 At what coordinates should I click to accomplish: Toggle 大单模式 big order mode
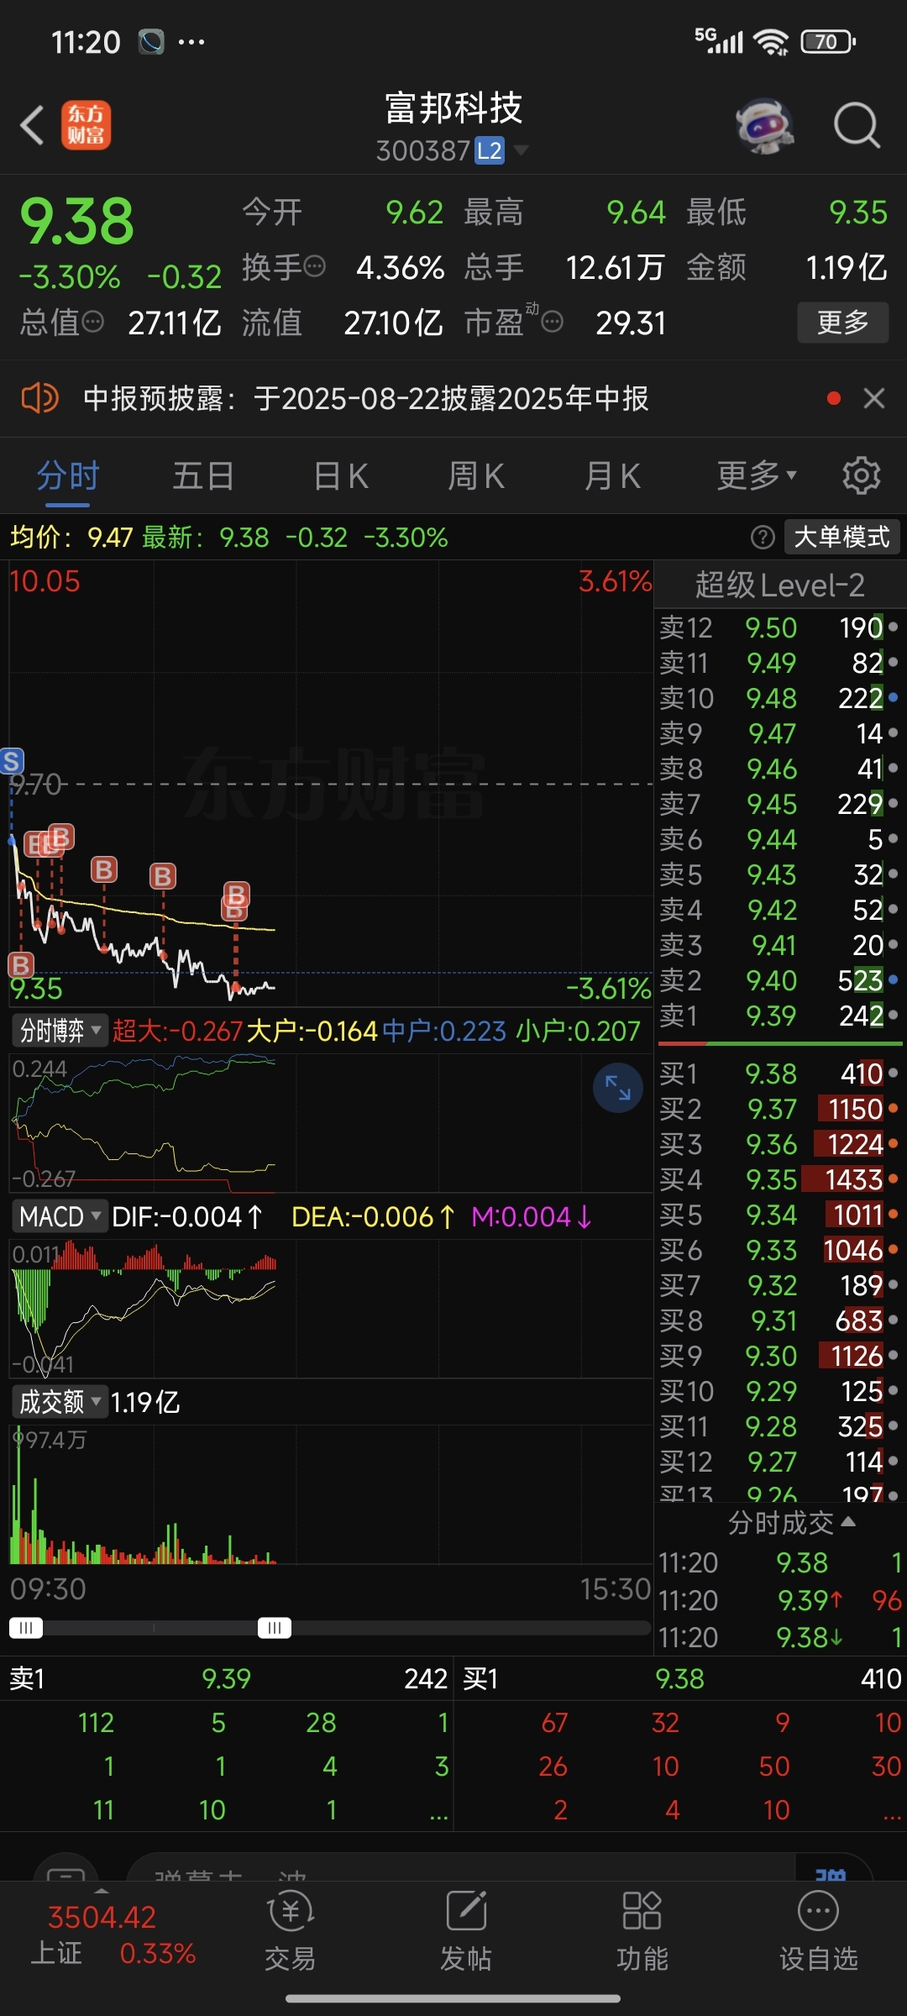[841, 537]
